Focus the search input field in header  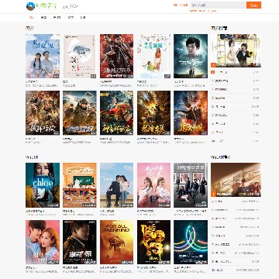coord(218,5)
